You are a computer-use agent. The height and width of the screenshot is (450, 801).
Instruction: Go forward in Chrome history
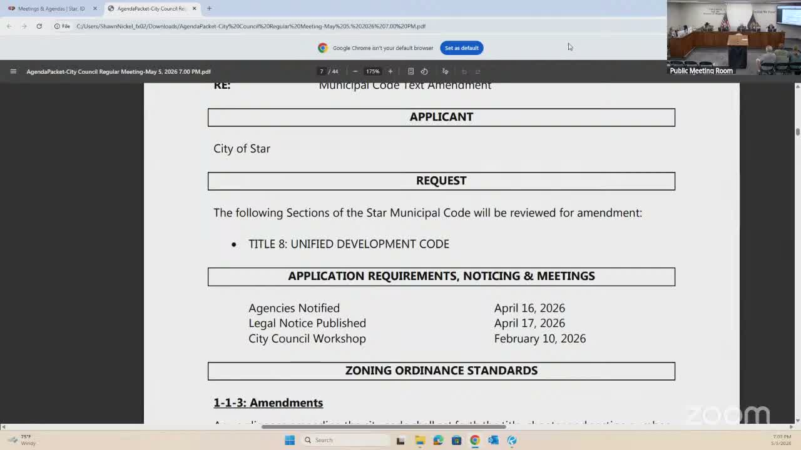tap(24, 26)
